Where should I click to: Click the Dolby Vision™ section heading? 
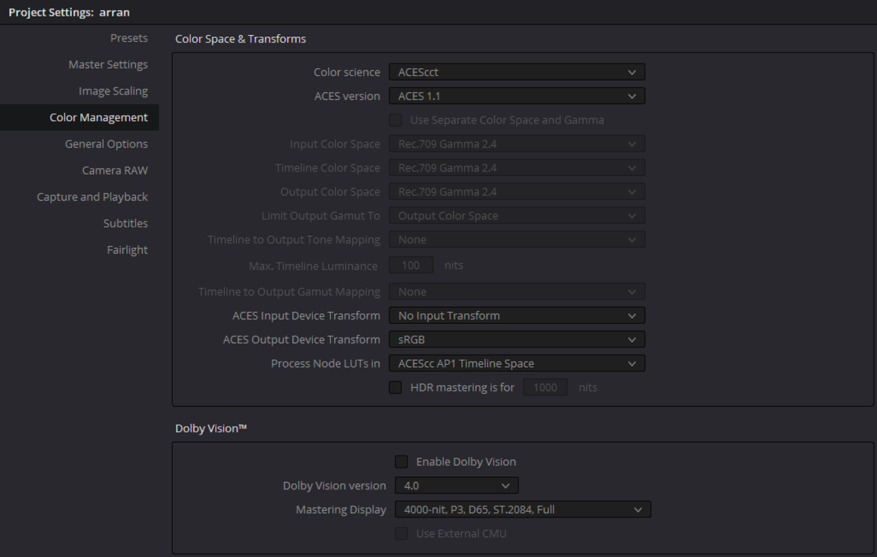coord(211,429)
